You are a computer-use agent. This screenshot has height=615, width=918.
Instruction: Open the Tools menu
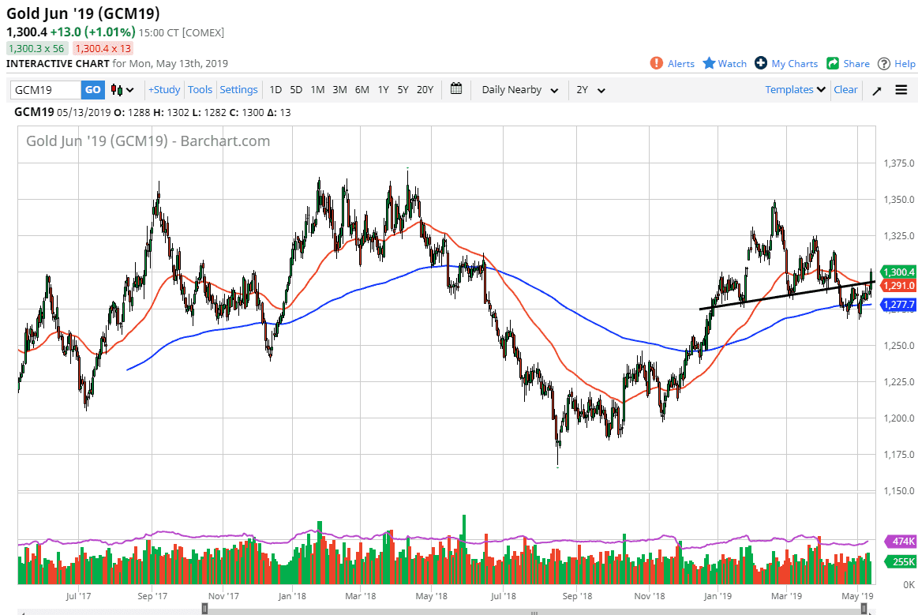[200, 90]
